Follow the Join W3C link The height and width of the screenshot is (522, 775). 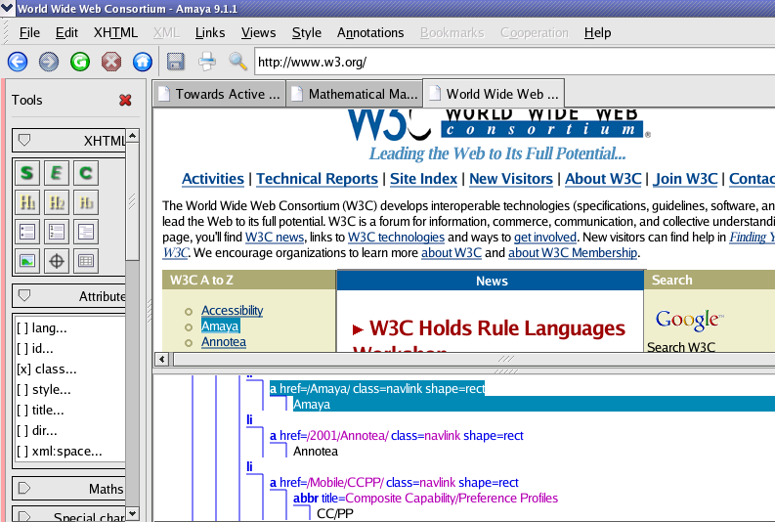pyautogui.click(x=685, y=179)
